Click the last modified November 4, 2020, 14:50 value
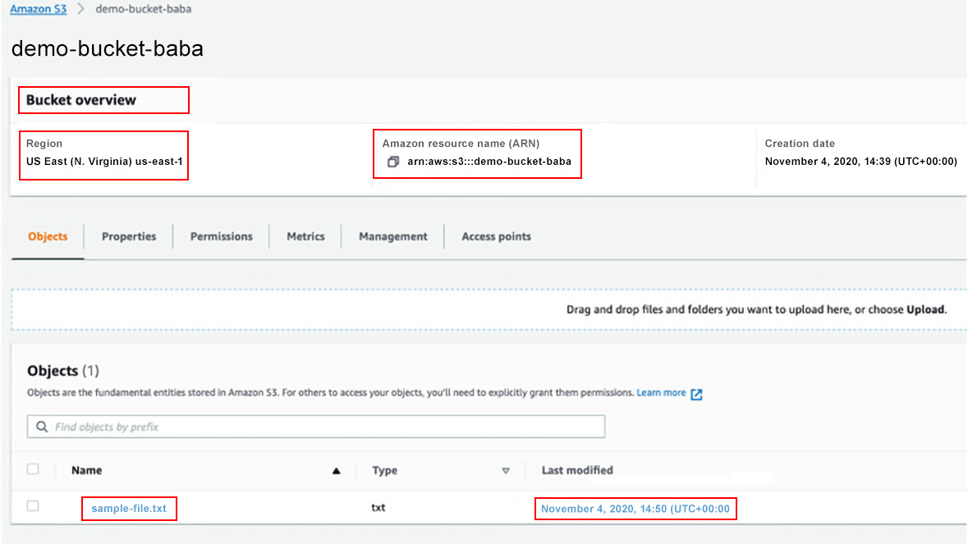 click(635, 509)
